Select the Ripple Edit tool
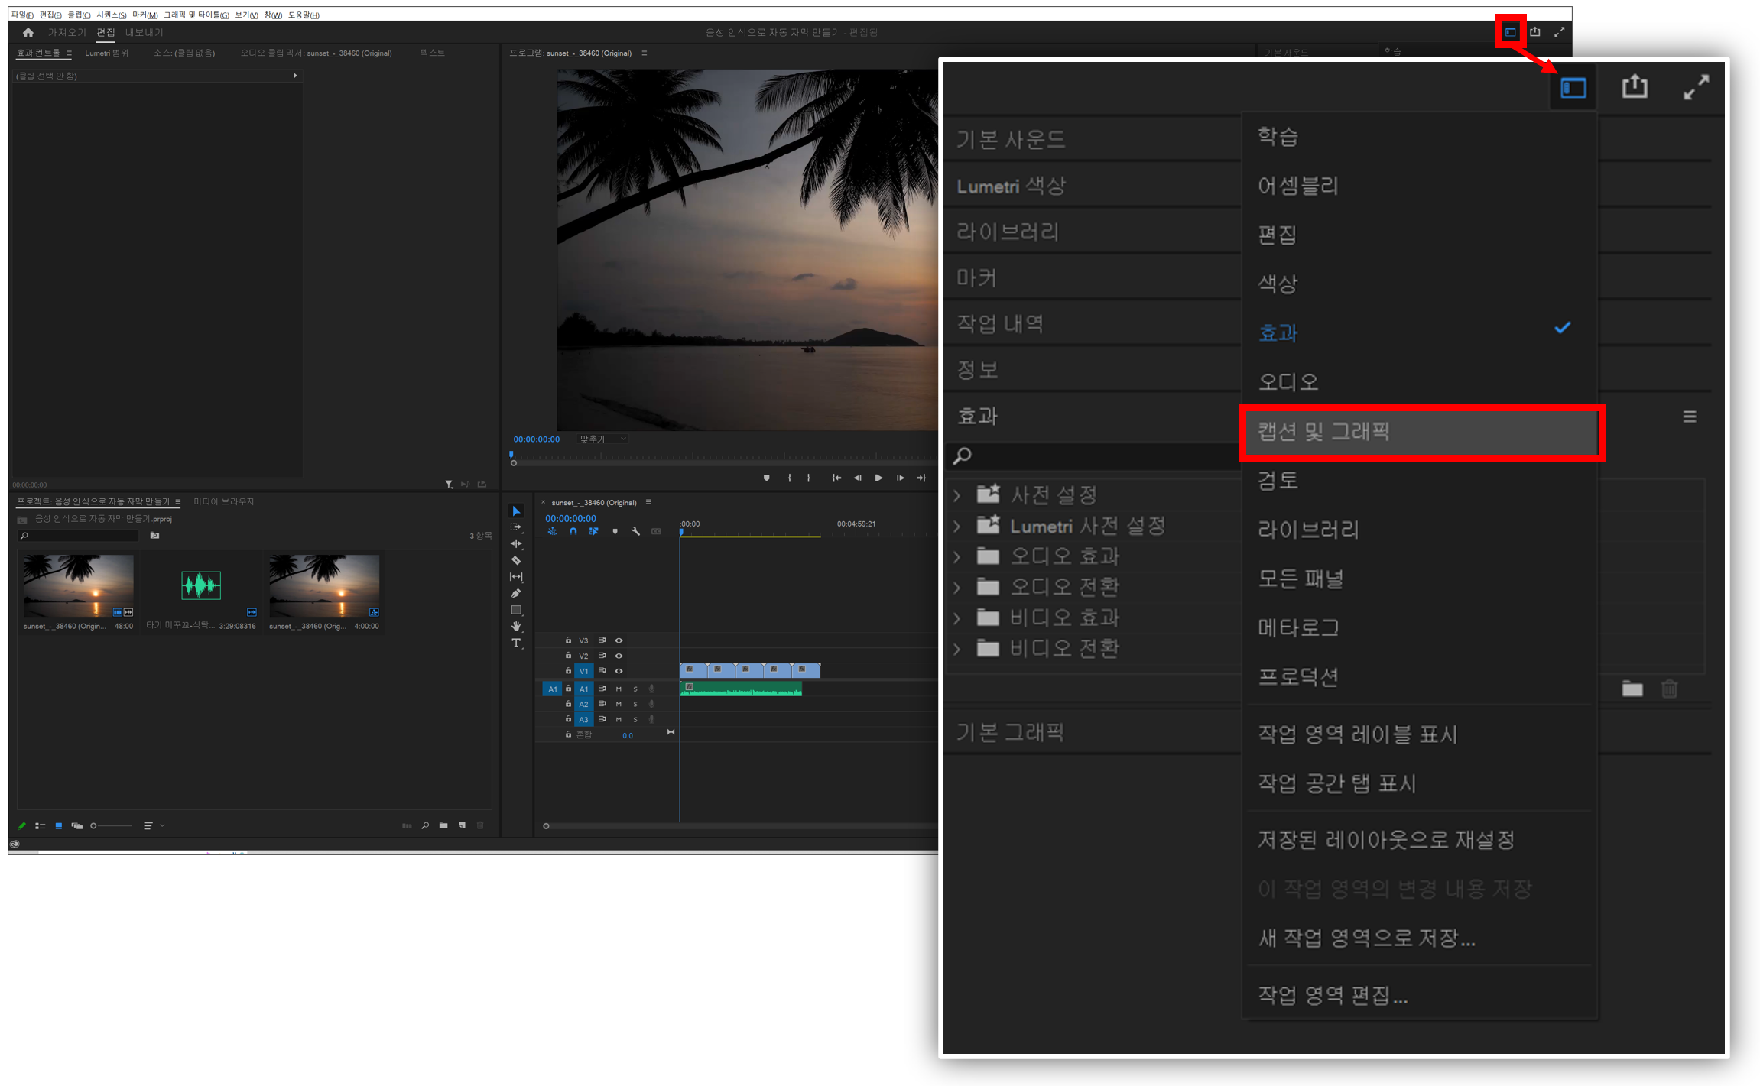1760x1086 pixels. pyautogui.click(x=516, y=543)
